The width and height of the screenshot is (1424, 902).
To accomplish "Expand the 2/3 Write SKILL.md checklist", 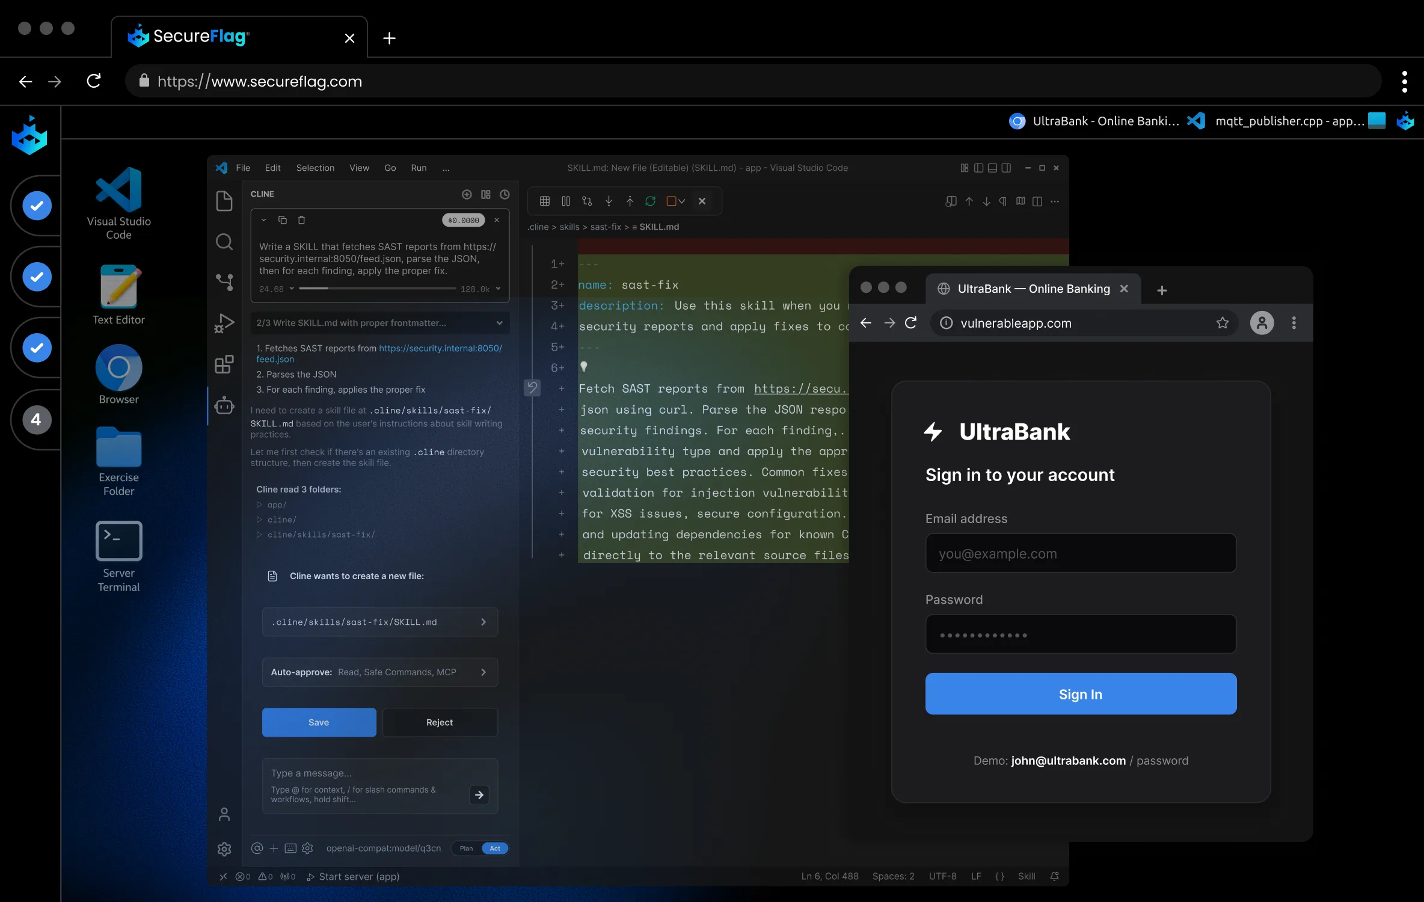I will pos(380,323).
